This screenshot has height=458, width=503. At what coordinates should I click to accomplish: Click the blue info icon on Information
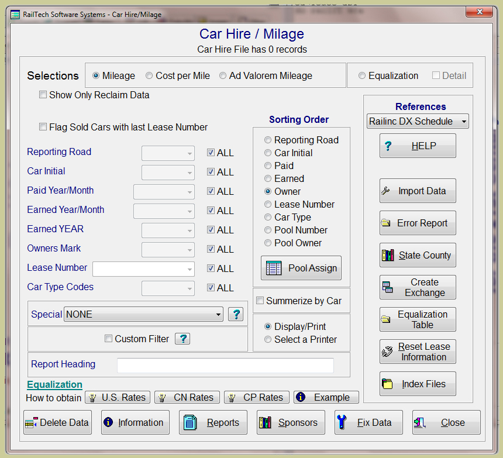tap(108, 422)
